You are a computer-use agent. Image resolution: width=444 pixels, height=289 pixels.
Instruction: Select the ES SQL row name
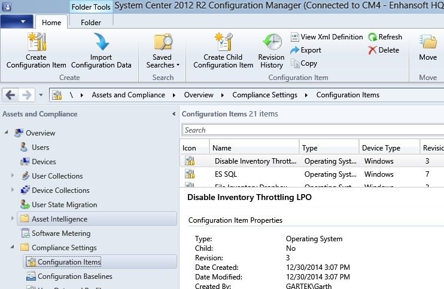pos(226,174)
